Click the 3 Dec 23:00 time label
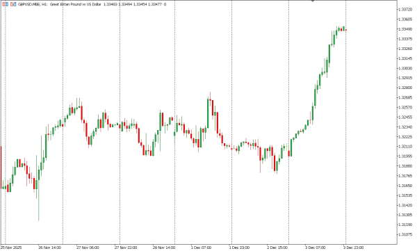Viewport: 417px width, 251px height. tap(354, 248)
